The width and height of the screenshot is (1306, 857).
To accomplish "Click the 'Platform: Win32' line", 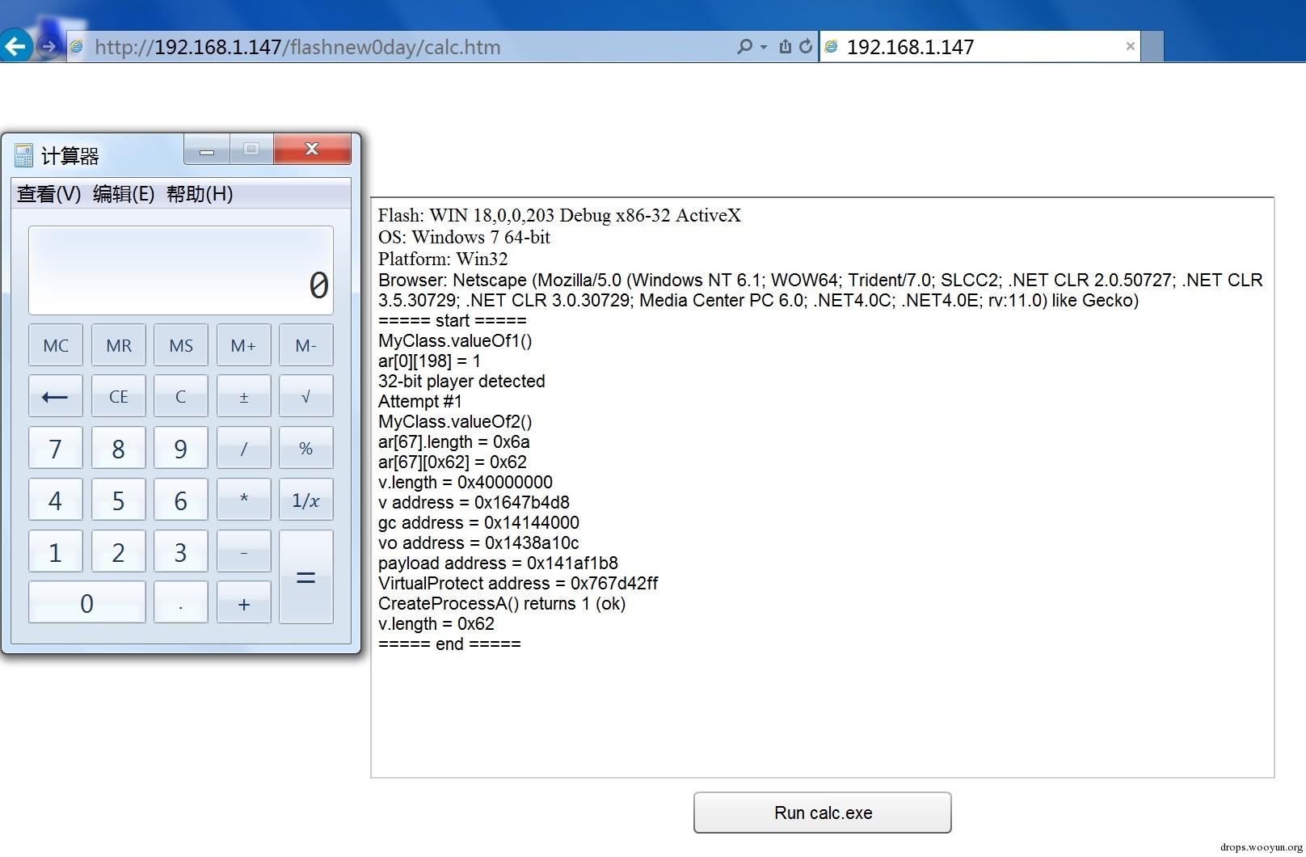I will point(443,260).
